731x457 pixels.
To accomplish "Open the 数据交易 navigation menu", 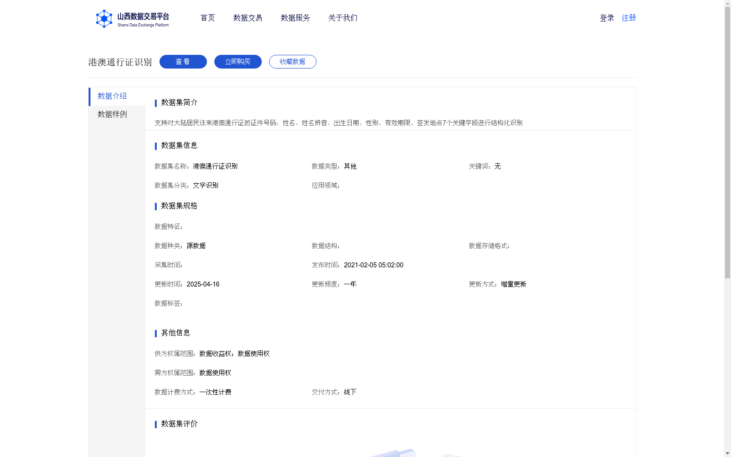I will [247, 18].
